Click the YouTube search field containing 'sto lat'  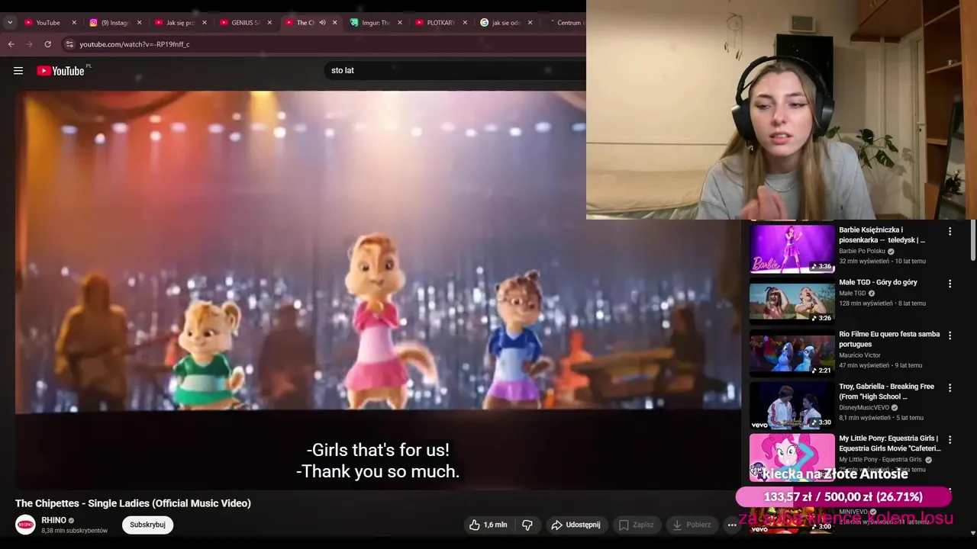[x=454, y=70]
